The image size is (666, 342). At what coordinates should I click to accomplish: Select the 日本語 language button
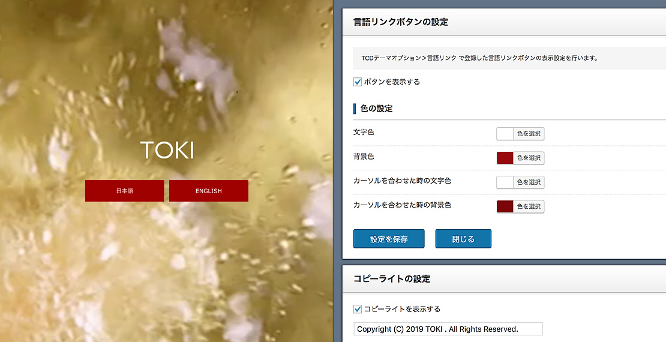tap(124, 191)
